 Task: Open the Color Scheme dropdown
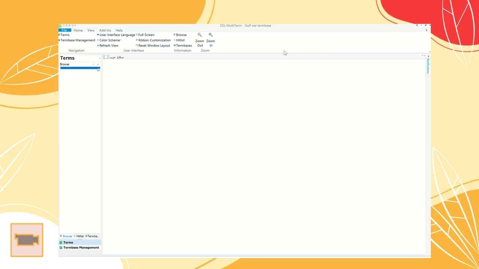(109, 40)
